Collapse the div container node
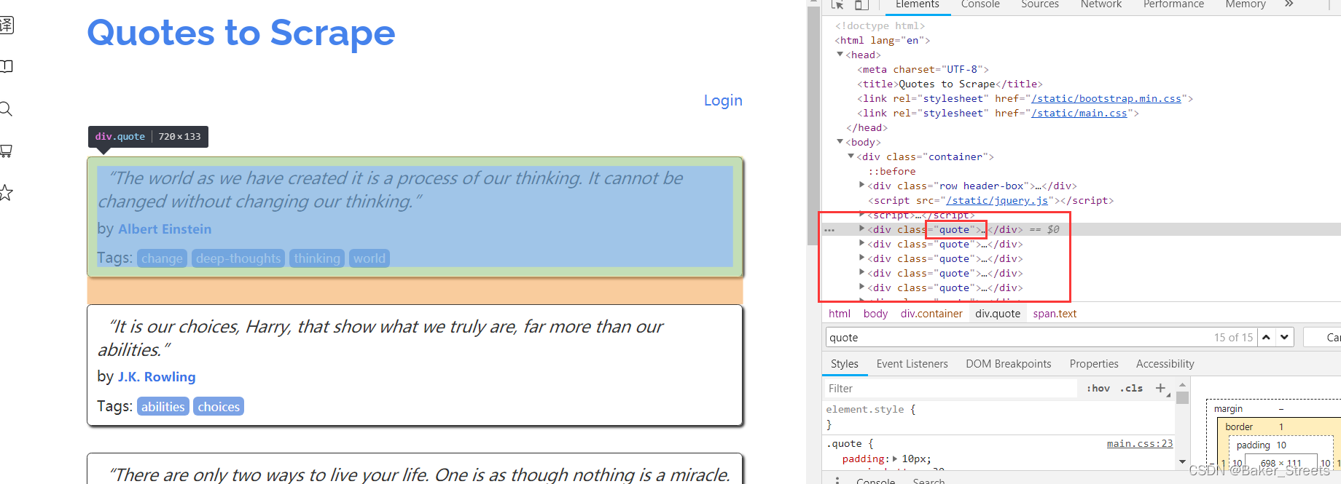The image size is (1341, 484). [x=851, y=156]
